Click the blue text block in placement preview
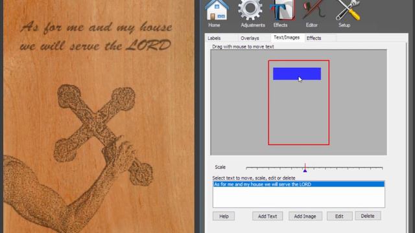This screenshot has width=415, height=233. pos(297,74)
